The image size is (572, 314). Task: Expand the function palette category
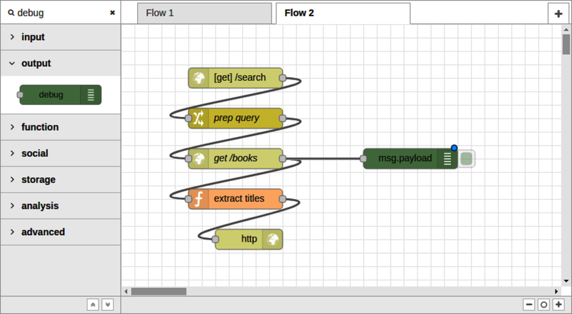60,127
